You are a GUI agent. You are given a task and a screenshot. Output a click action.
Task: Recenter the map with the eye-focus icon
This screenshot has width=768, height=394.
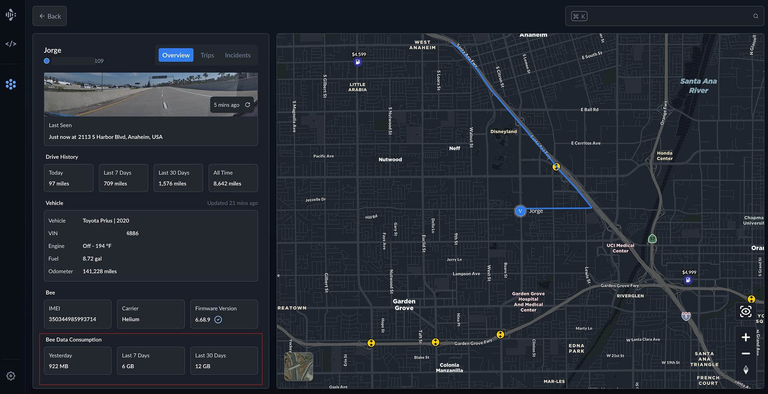pyautogui.click(x=745, y=311)
